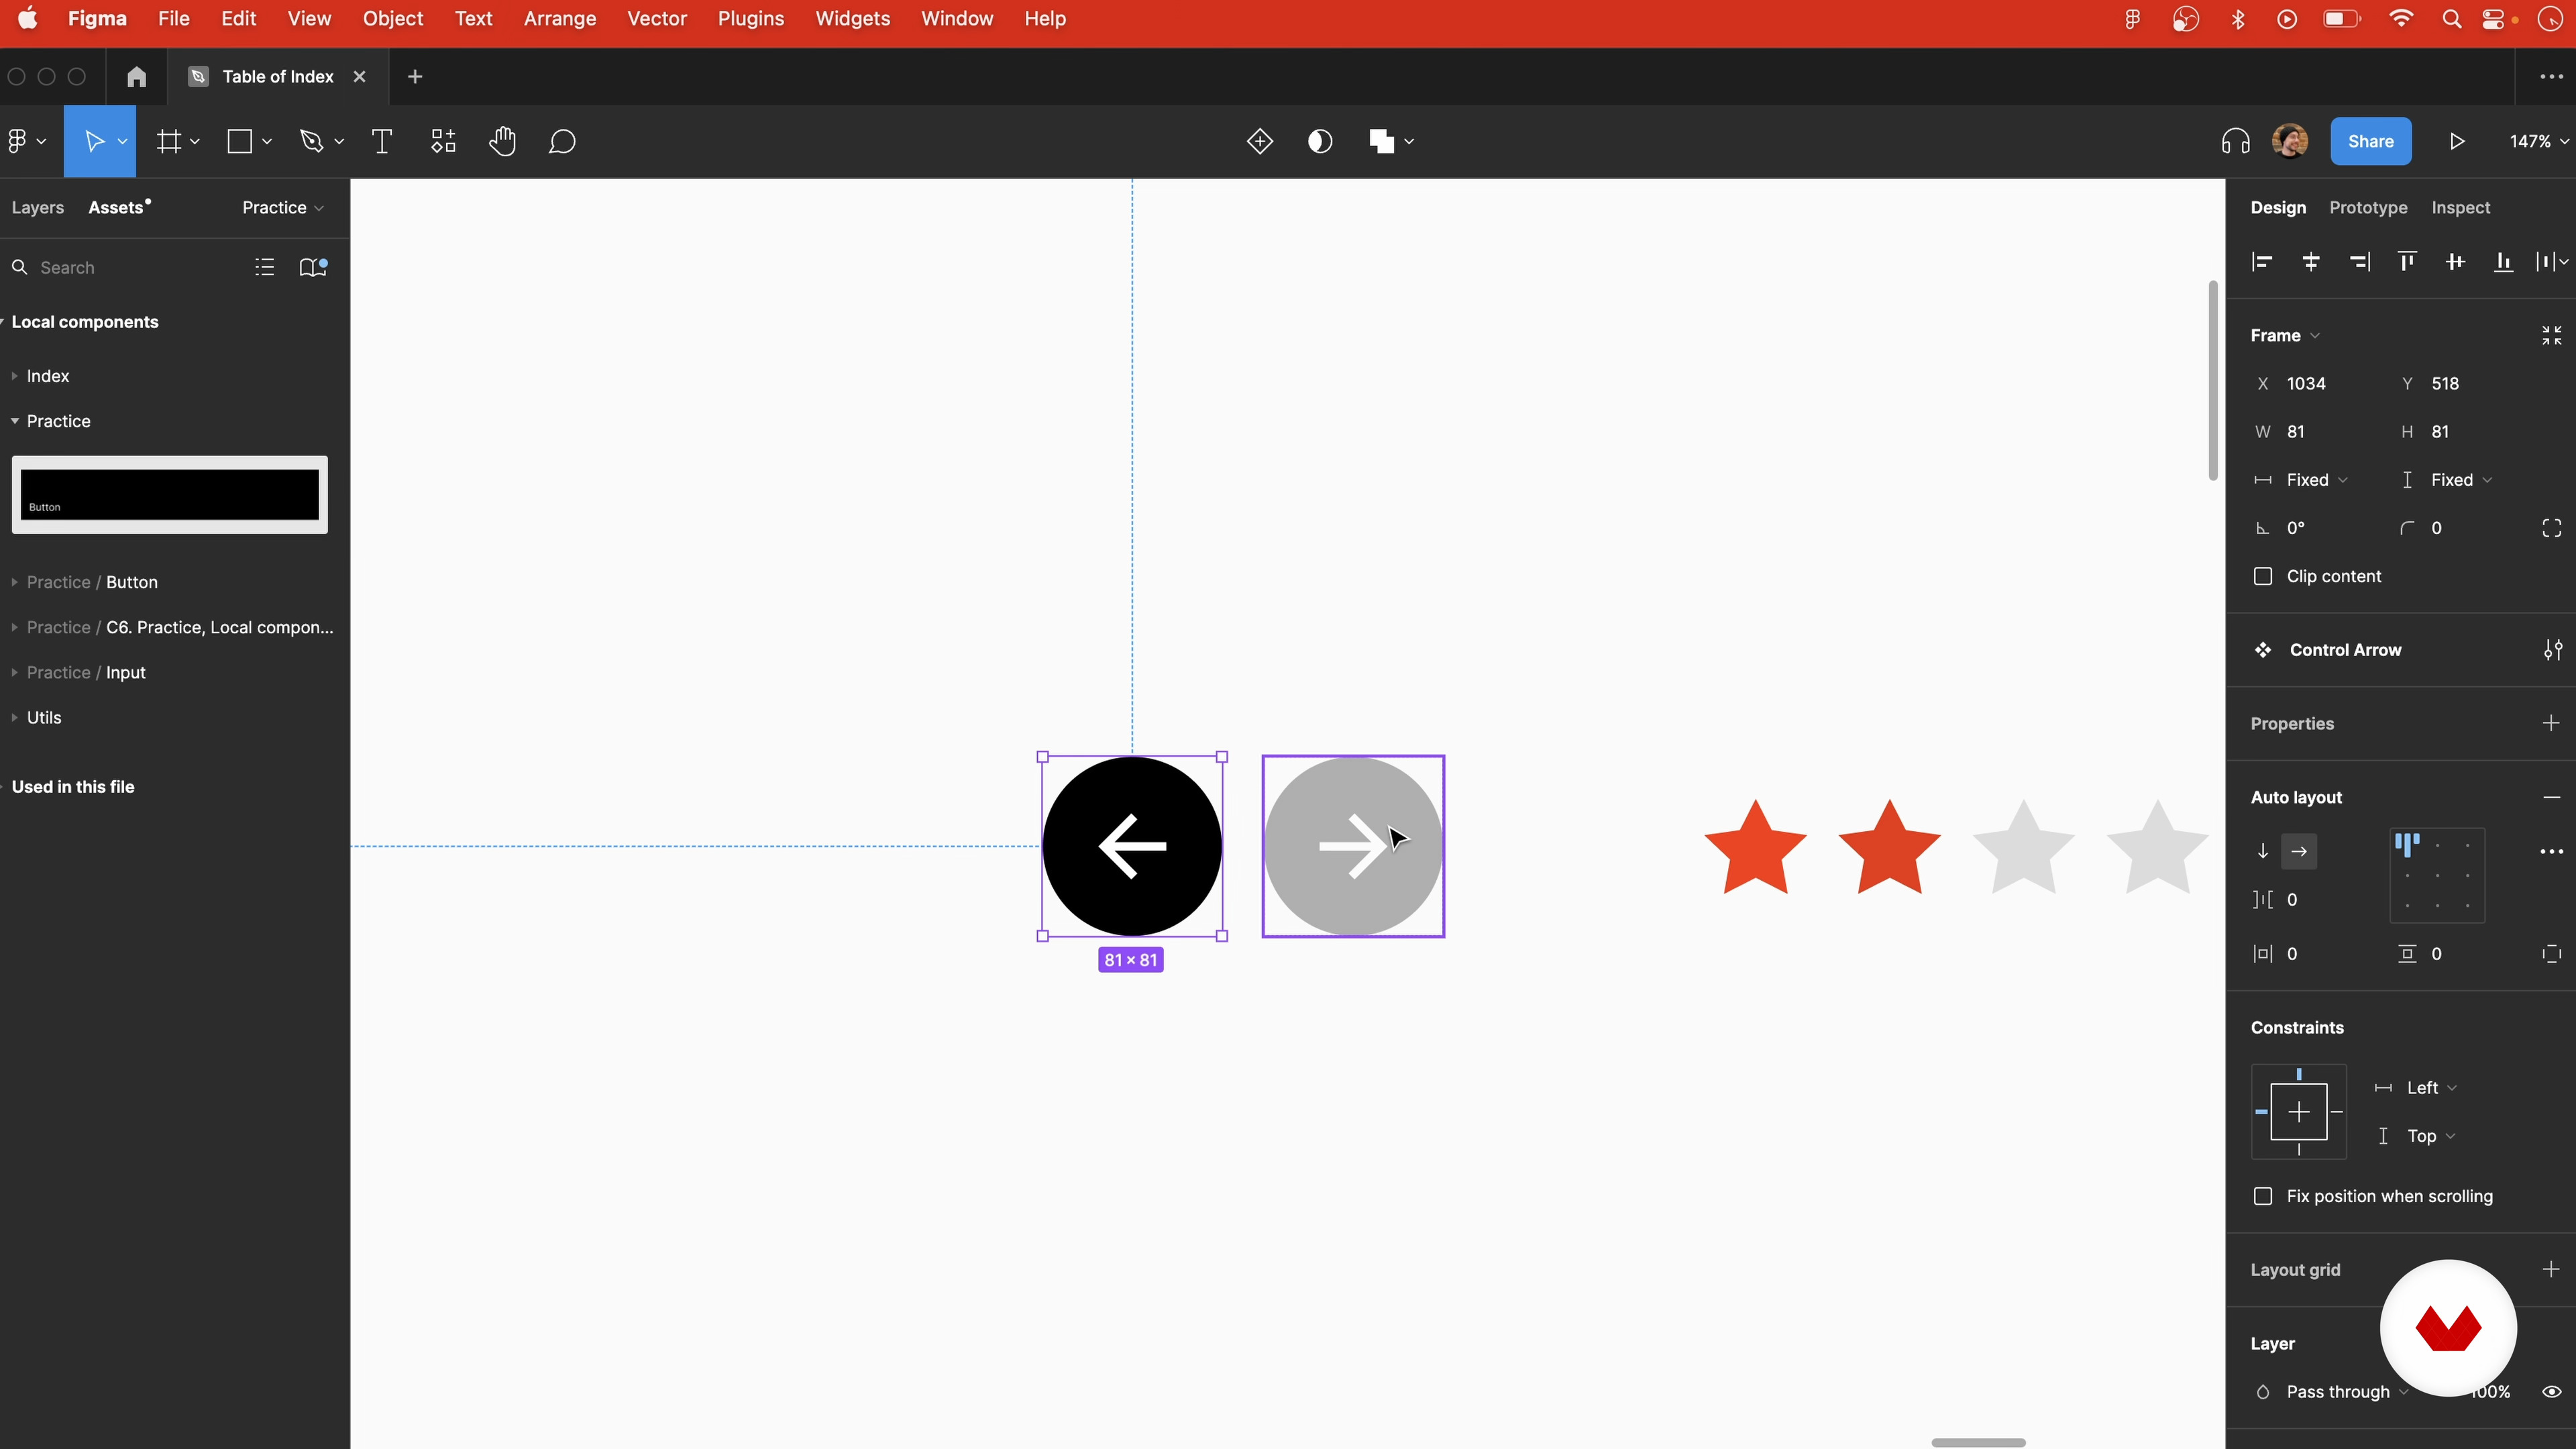Select the Rectangle shape tool
The image size is (2576, 1449).
point(240,141)
